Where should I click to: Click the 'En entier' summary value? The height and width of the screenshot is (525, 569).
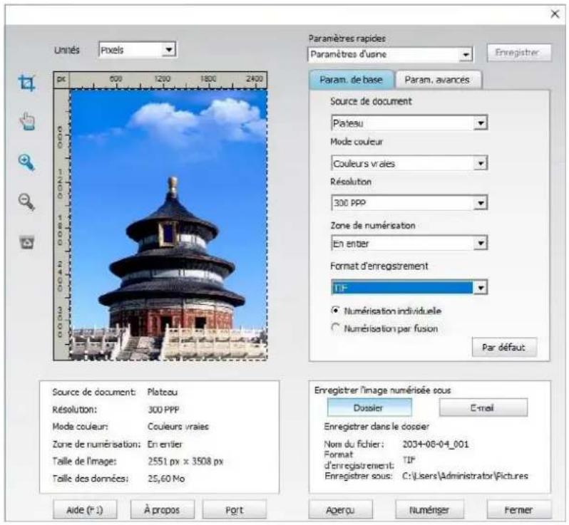165,444
